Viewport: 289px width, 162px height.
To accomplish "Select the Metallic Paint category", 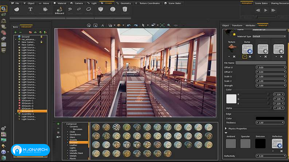I will [76, 153].
